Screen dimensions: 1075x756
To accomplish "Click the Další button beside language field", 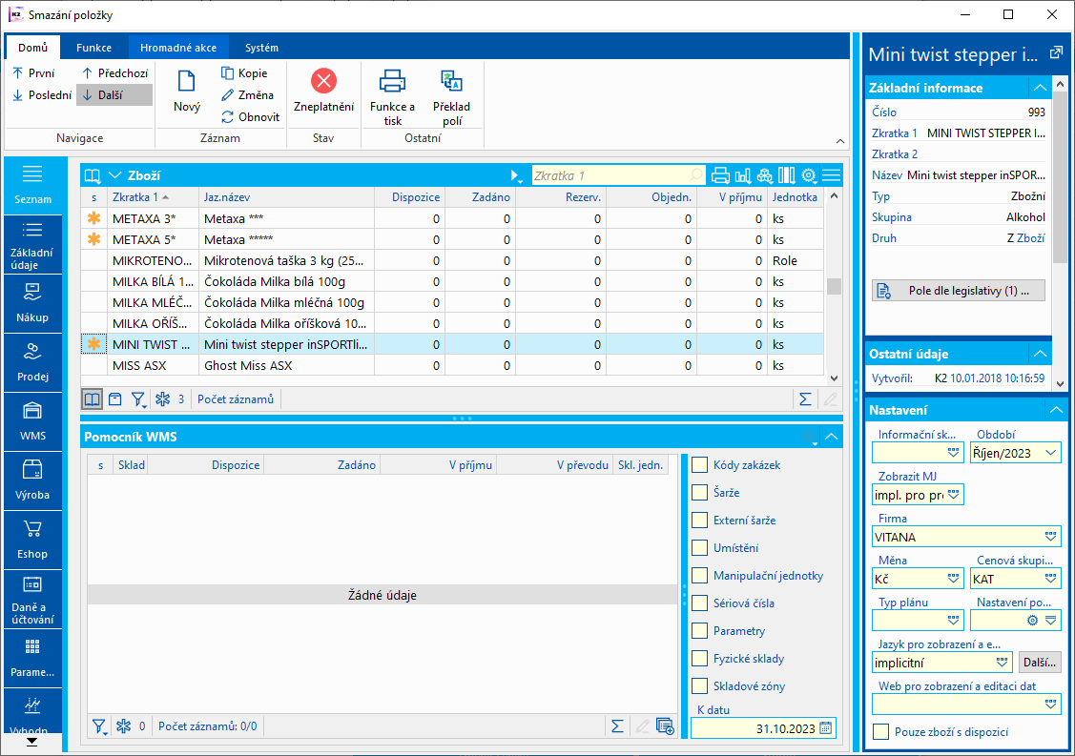I will click(x=1040, y=663).
